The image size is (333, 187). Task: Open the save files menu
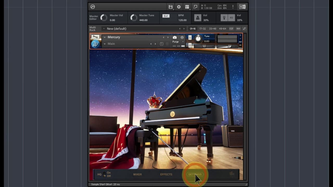coord(170,7)
